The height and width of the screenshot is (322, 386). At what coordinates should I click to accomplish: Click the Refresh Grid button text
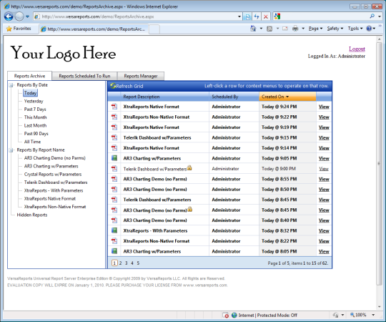coord(129,87)
